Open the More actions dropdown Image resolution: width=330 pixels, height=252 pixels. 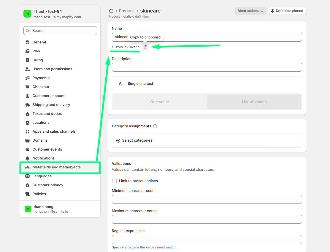250,11
